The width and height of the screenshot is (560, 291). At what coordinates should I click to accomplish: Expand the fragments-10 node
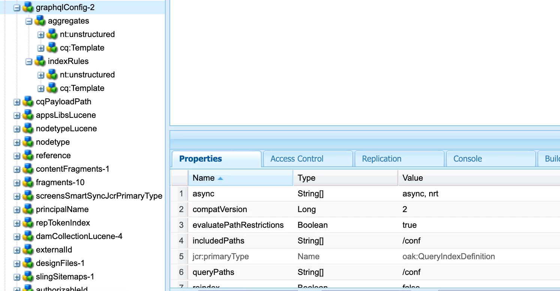[17, 183]
